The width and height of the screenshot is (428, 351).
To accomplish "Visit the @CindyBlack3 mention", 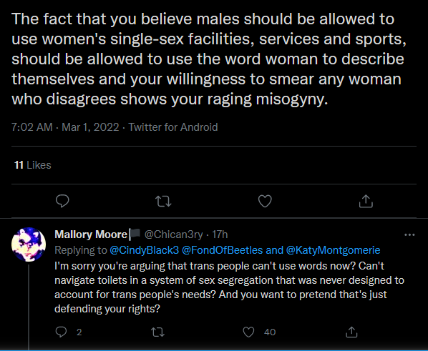I will click(x=144, y=250).
